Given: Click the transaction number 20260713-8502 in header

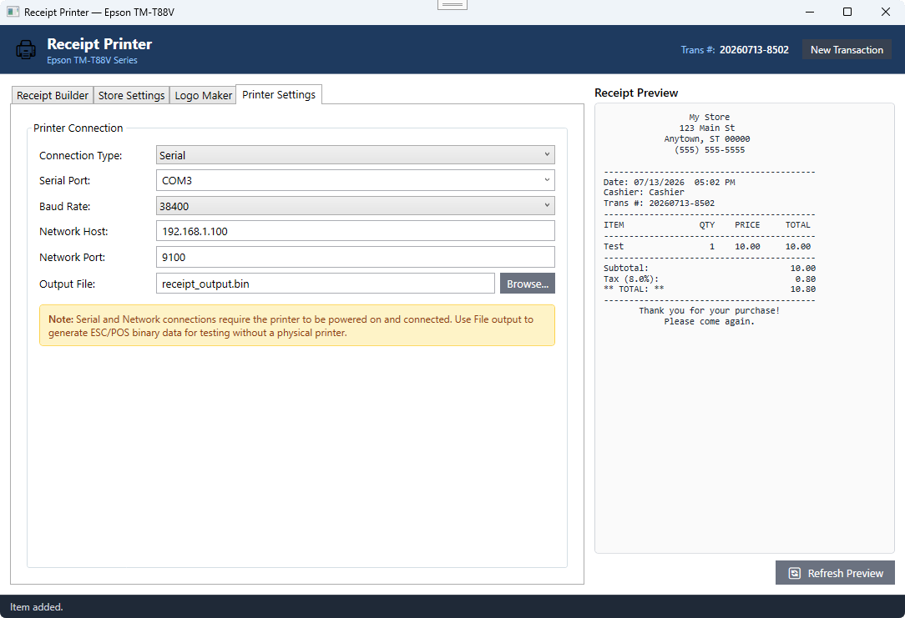Looking at the screenshot, I should point(754,49).
